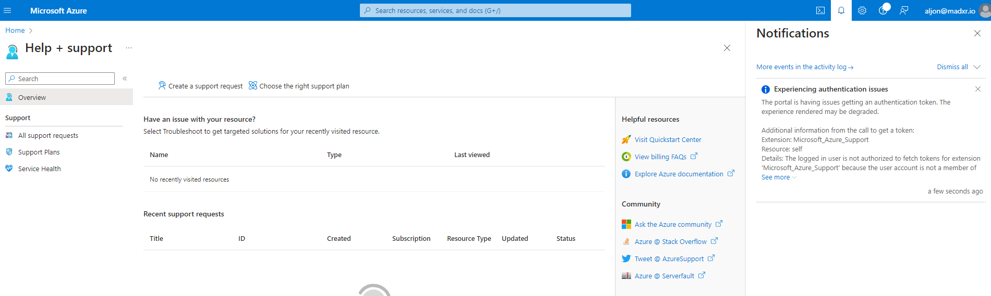Image resolution: width=991 pixels, height=296 pixels.
Task: Open Cloud Shell from the top bar
Action: point(820,10)
